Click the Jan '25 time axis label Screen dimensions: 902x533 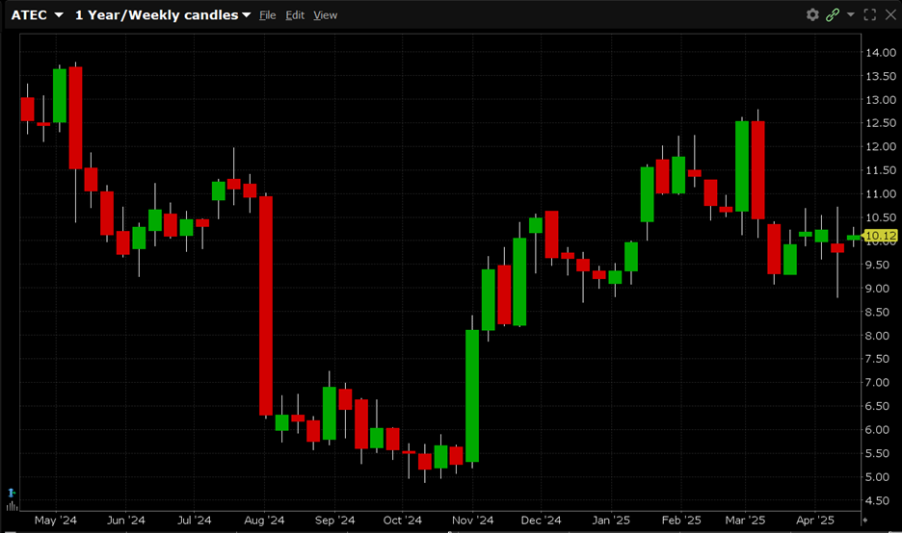pyautogui.click(x=610, y=520)
